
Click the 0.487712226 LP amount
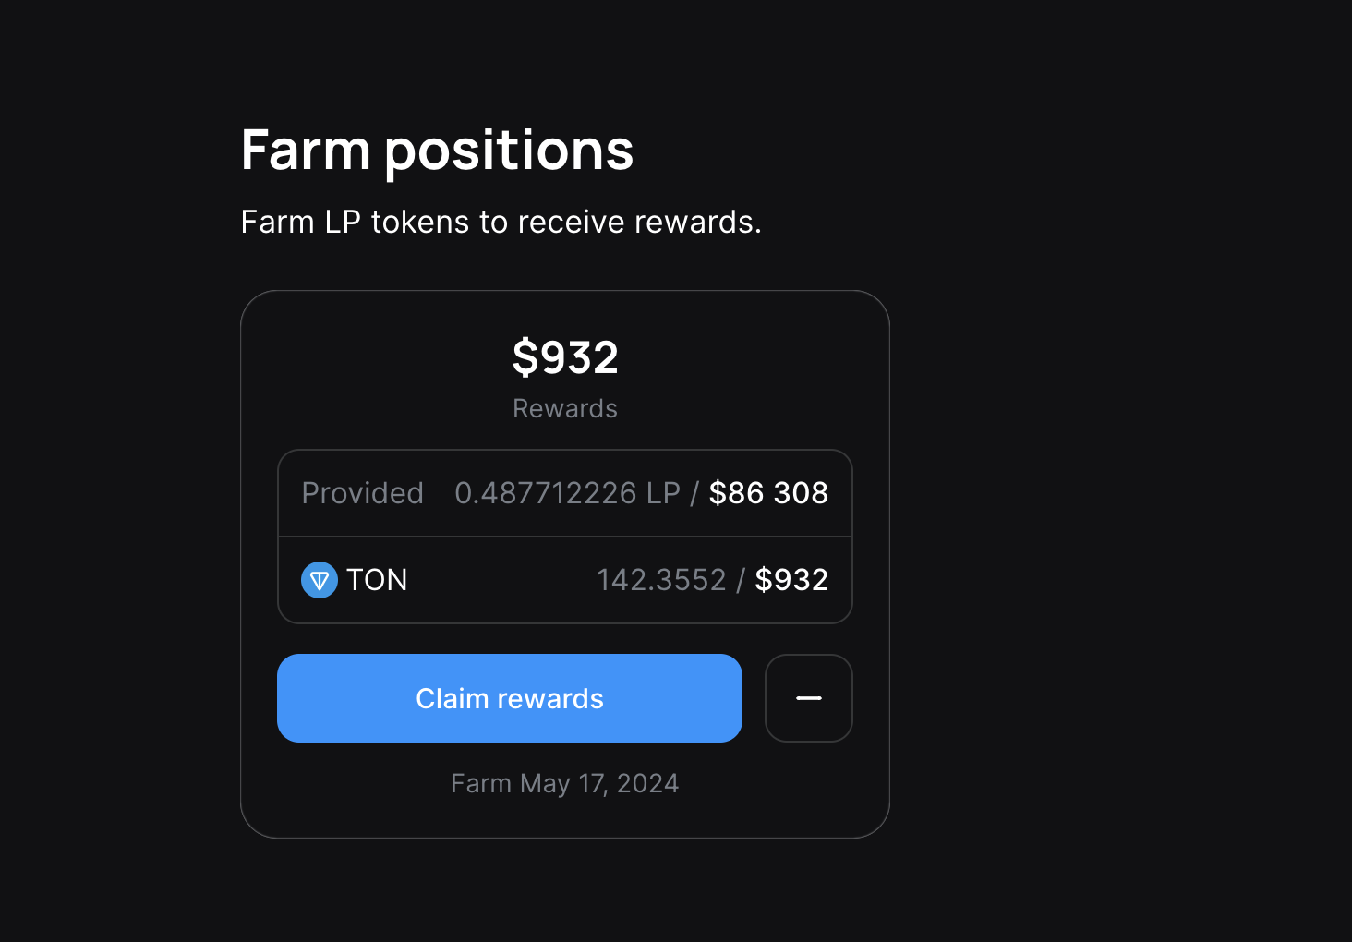coord(546,493)
